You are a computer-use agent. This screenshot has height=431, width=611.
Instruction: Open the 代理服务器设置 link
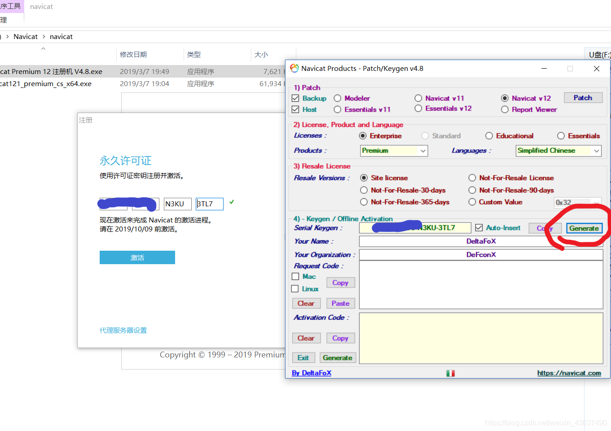point(123,331)
